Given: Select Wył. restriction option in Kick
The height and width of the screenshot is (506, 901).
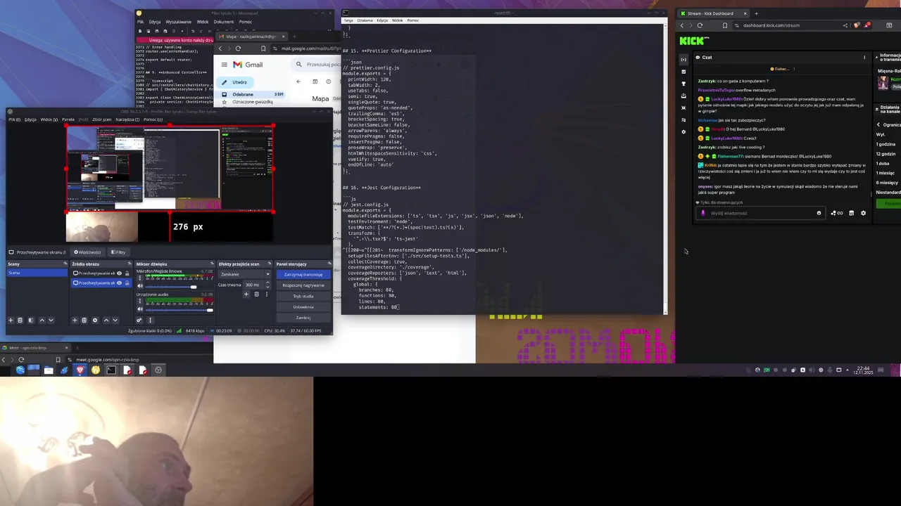Looking at the screenshot, I should pos(881,134).
